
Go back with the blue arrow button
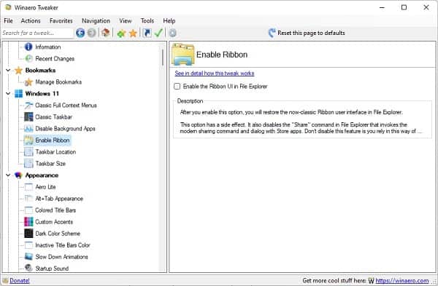[x=80, y=33]
